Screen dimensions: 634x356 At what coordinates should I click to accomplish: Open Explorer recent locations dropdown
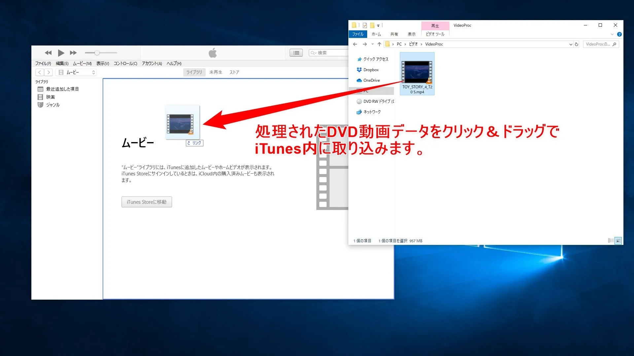coord(372,44)
